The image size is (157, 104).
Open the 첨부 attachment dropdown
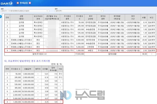pyautogui.click(x=79, y=11)
